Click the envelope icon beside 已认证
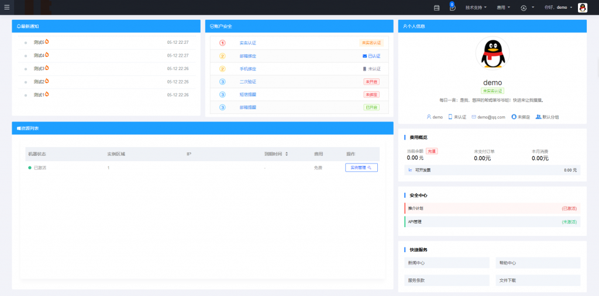Viewport: 599px width, 296px height. coord(364,56)
